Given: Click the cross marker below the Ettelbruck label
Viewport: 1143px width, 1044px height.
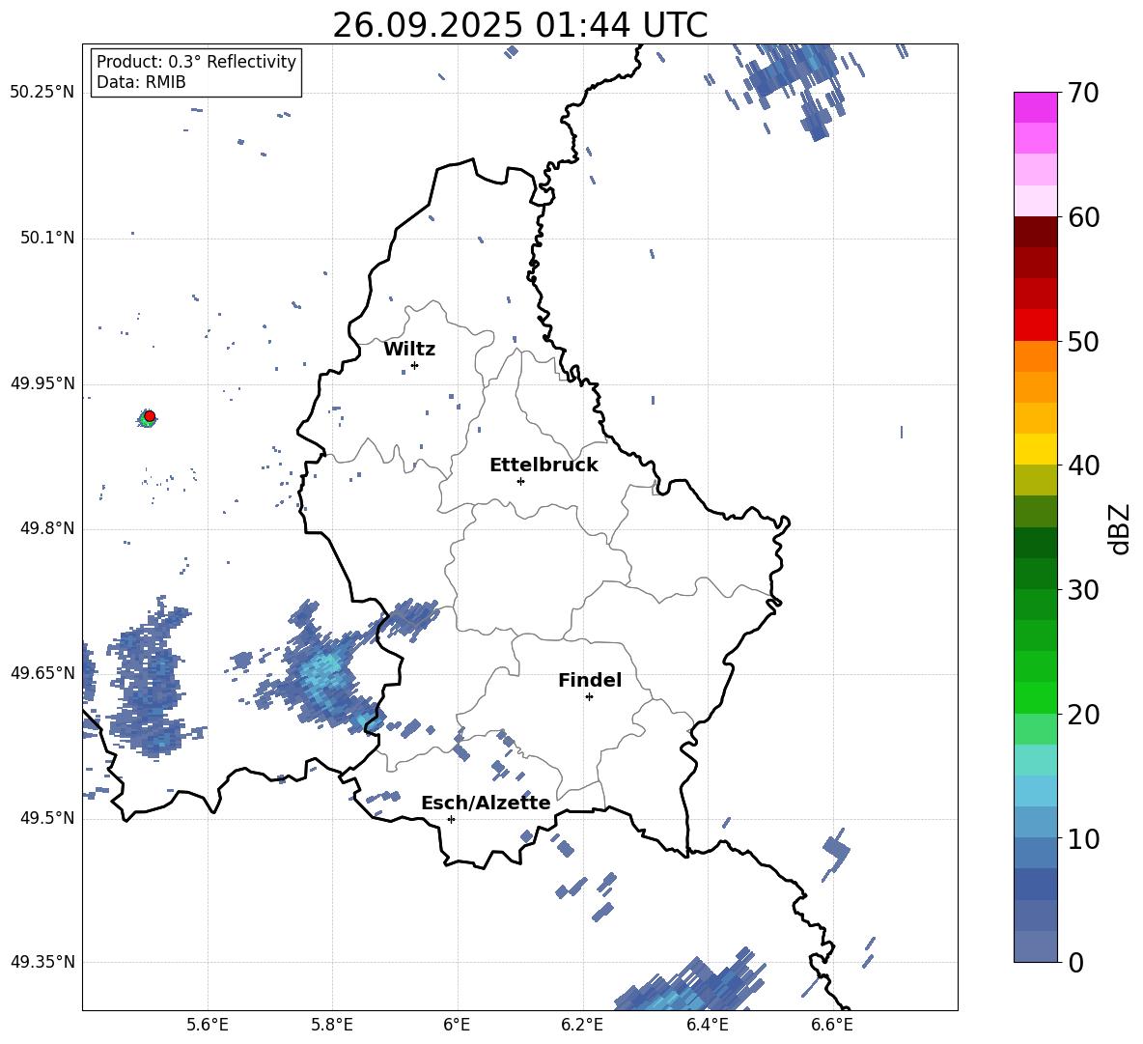Looking at the screenshot, I should [x=520, y=481].
